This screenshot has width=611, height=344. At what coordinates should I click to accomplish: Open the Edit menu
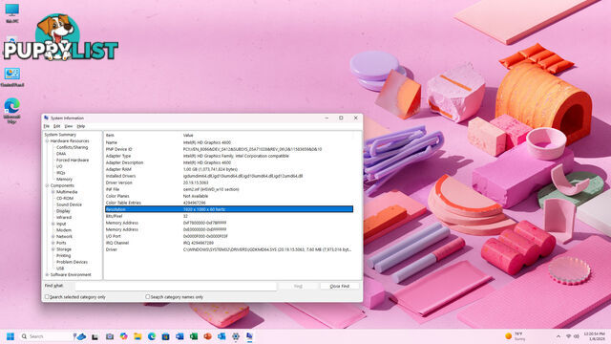click(x=57, y=126)
